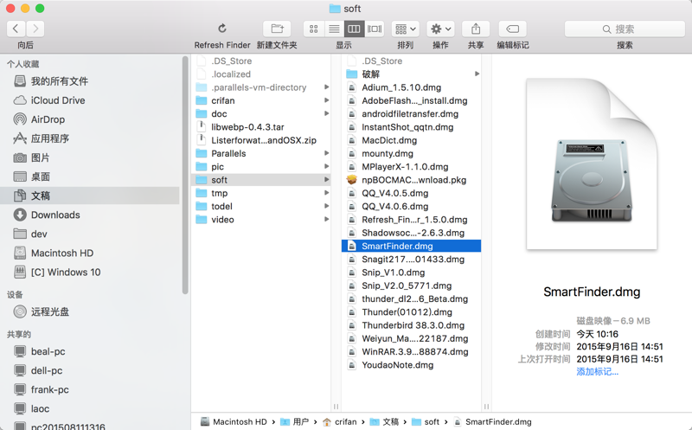The image size is (692, 430).
Task: Expand the video folder arrow
Action: tap(327, 220)
